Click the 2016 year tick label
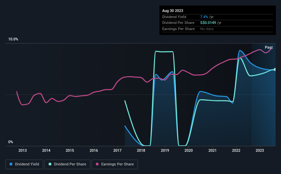The image size is (281, 174). [x=94, y=150]
